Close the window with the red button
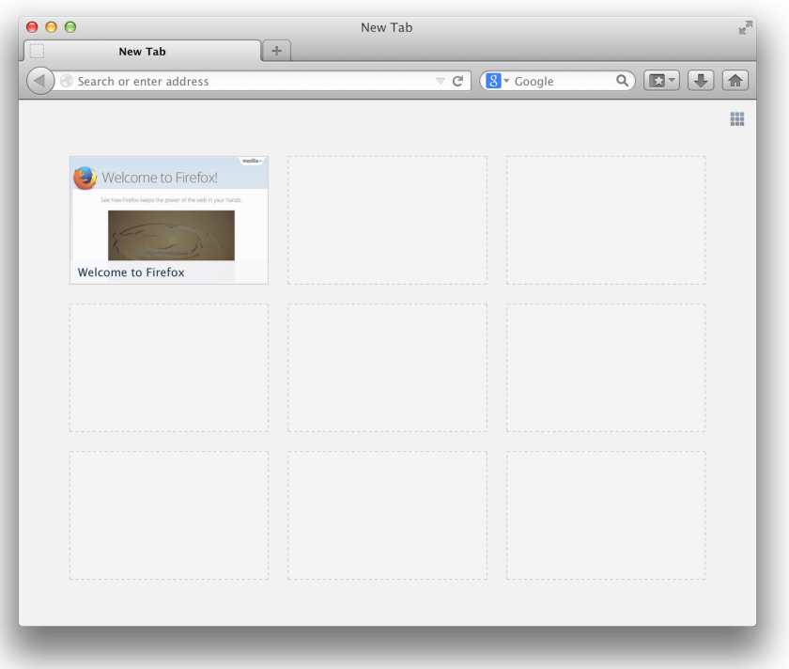 32,27
